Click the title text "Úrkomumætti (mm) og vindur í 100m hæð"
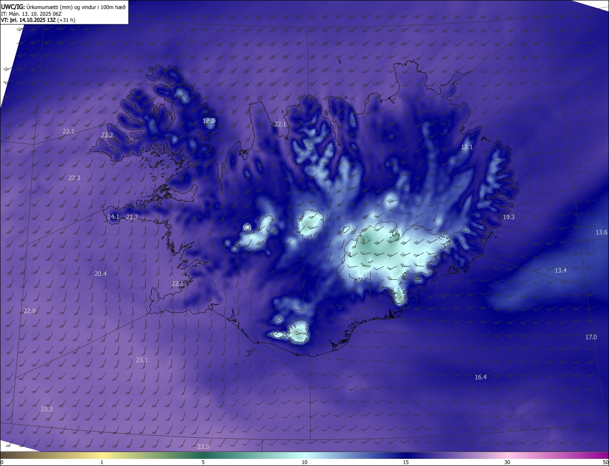The width and height of the screenshot is (609, 466). tap(76, 7)
